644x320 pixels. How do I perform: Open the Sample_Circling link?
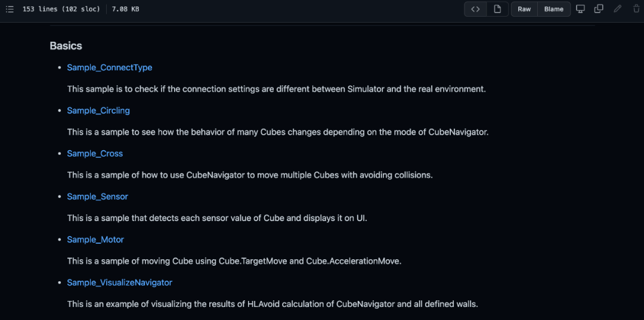(x=98, y=111)
